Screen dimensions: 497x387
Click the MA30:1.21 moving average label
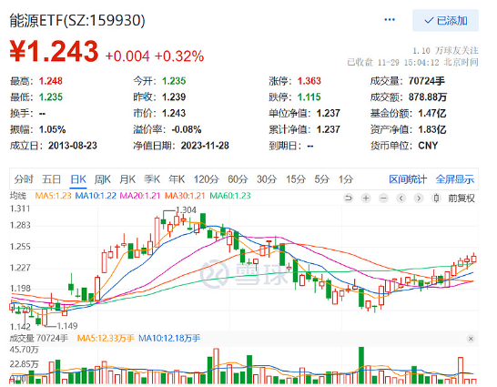click(185, 196)
